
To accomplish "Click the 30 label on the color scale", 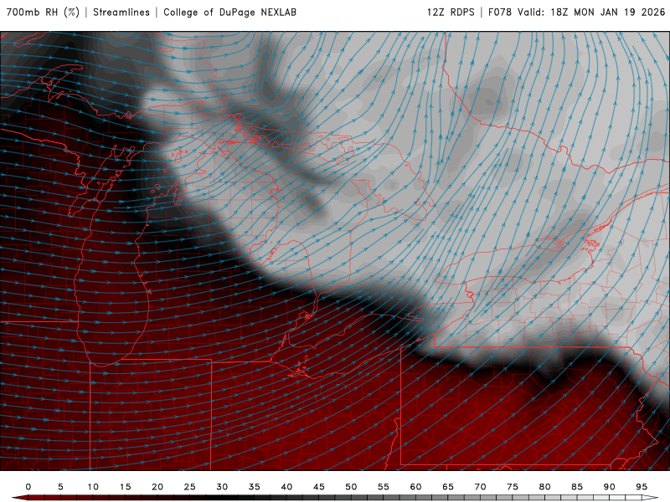I will pos(222,487).
